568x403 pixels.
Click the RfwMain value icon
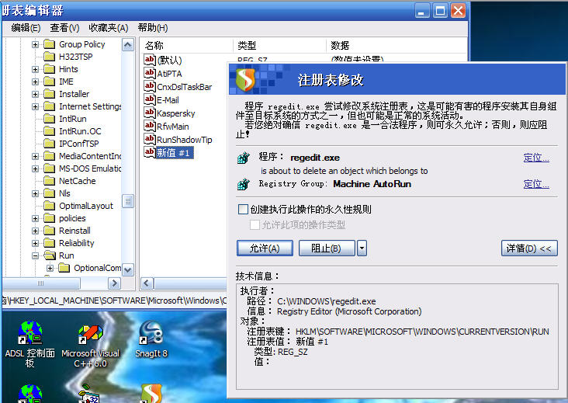[150, 126]
